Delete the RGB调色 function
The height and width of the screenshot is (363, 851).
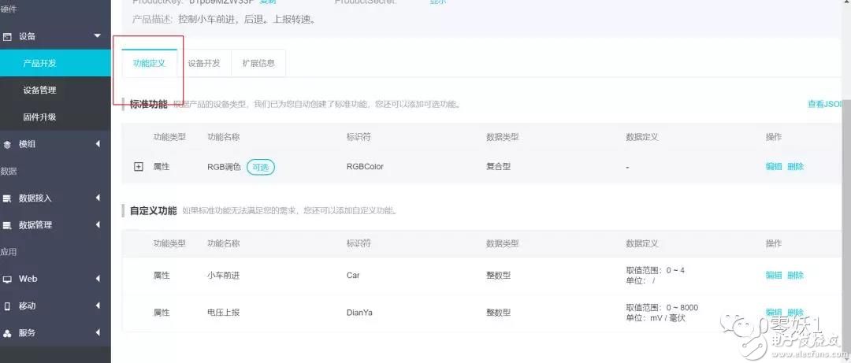tap(795, 167)
